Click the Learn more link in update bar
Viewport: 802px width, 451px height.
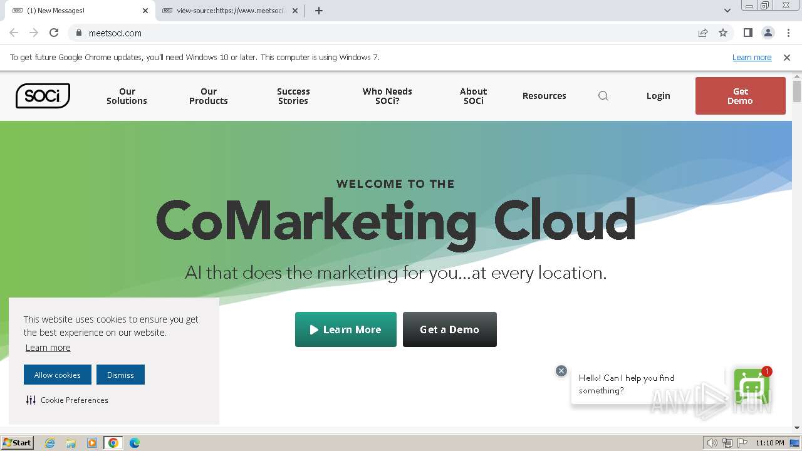click(x=752, y=58)
